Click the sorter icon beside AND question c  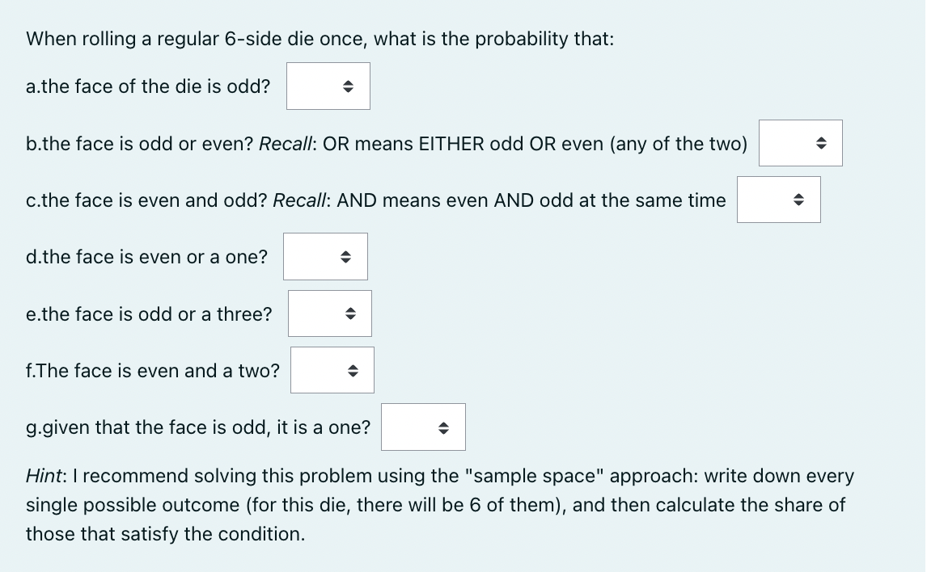[798, 200]
